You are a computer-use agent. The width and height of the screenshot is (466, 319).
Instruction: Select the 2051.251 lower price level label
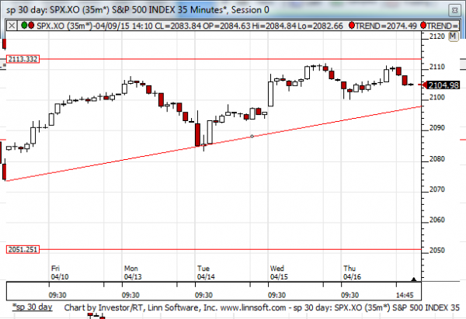[x=22, y=250]
